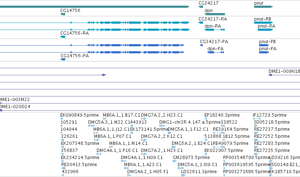Click the GM28973.5prime EST label
This screenshot has width=300, height=177.
191,158
